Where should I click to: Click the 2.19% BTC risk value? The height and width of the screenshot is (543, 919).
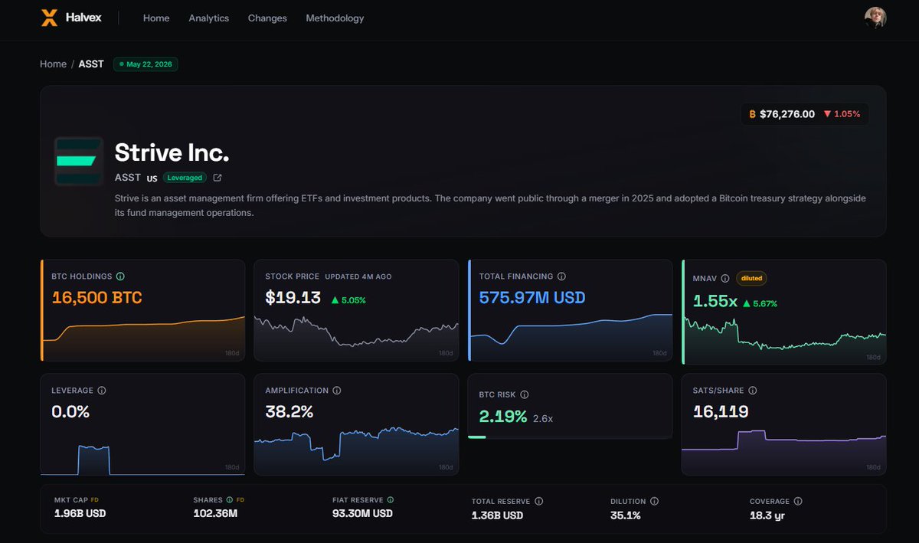[x=503, y=417]
